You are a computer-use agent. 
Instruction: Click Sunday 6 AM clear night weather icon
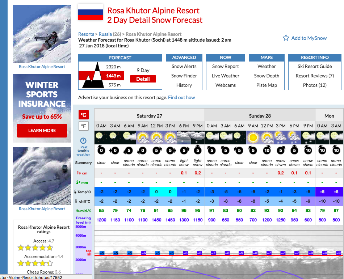(239, 138)
